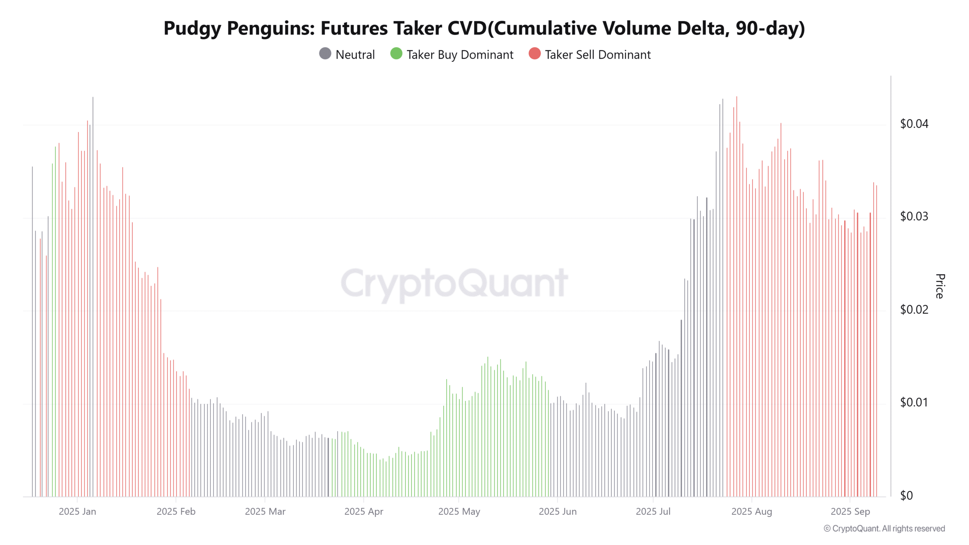The width and height of the screenshot is (969, 545).
Task: Toggle the Taker Buy Dominant legend label
Action: click(x=460, y=55)
